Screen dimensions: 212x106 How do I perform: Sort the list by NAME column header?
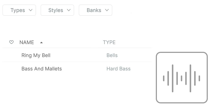pos(27,42)
